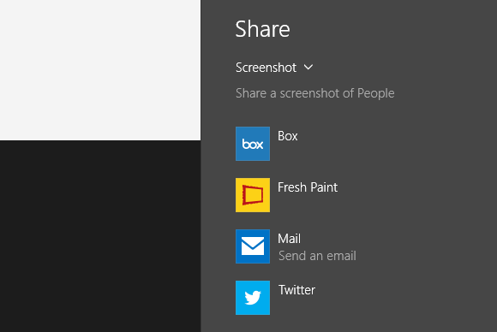Click the Twitter bird icon
Image resolution: width=497 pixels, height=332 pixels.
pos(253,298)
